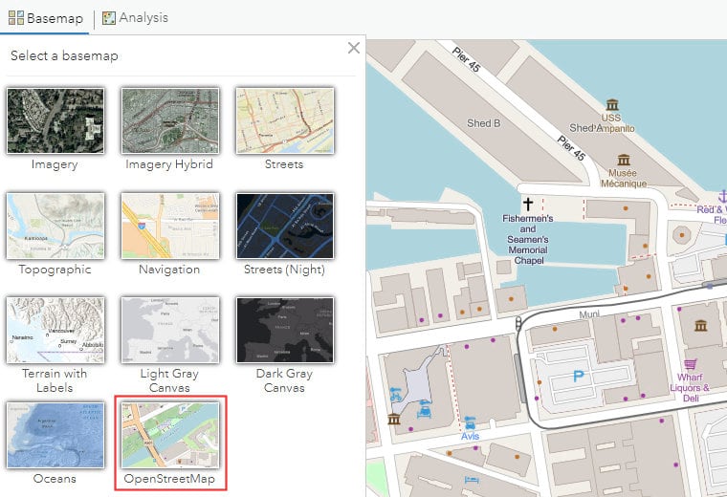
Task: Choose Terrain with Labels basemap
Action: point(55,330)
